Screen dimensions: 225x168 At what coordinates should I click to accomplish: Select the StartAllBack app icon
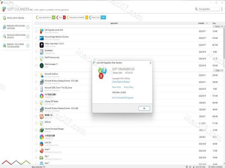tap(42, 52)
